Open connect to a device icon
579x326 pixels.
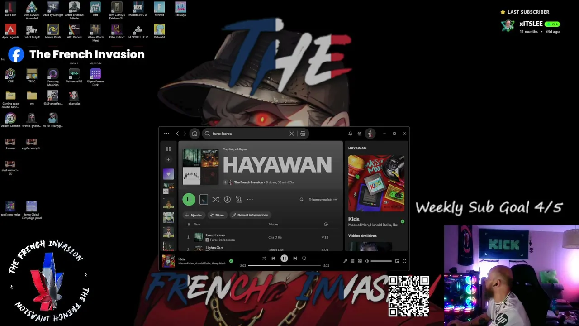point(360,261)
